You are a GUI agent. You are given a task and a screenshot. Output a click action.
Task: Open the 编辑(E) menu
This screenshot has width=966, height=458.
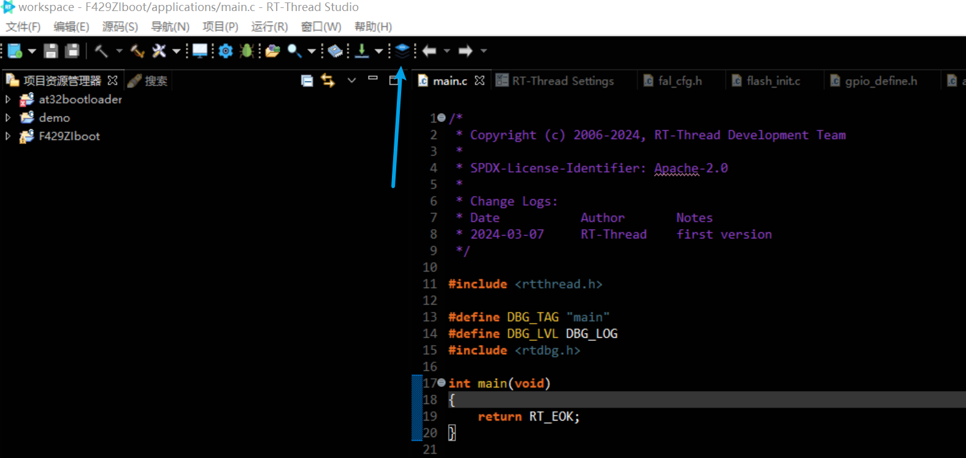[x=71, y=27]
